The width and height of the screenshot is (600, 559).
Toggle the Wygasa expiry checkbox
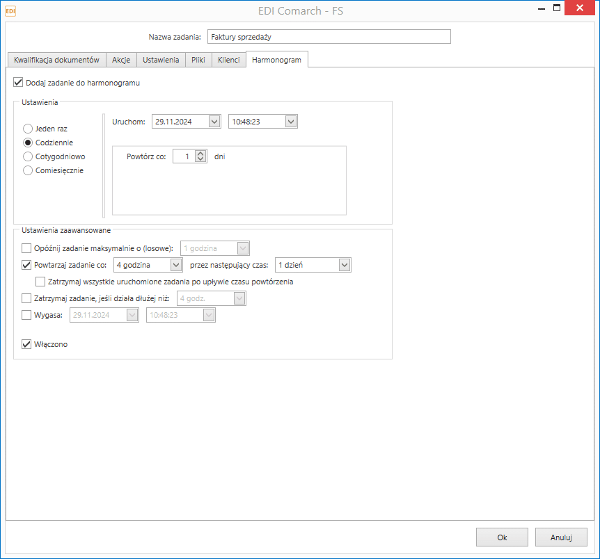26,315
